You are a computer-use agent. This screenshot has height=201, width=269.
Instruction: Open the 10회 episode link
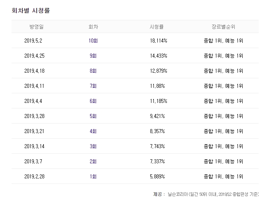pyautogui.click(x=93, y=41)
